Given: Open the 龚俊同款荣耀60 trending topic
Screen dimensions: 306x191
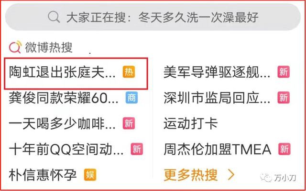Looking at the screenshot, I should [64, 98].
